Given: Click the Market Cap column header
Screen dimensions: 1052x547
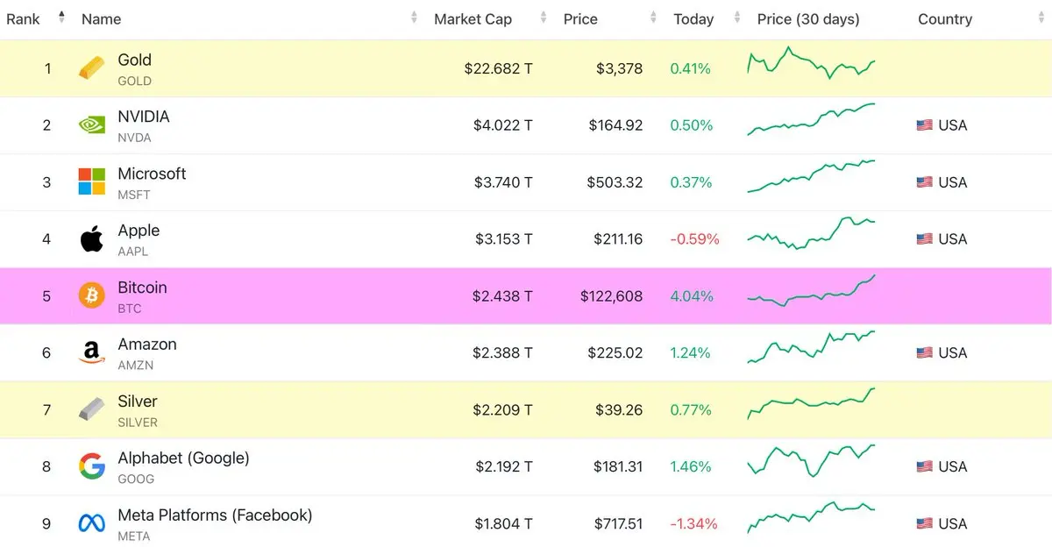Looking at the screenshot, I should click(x=473, y=19).
